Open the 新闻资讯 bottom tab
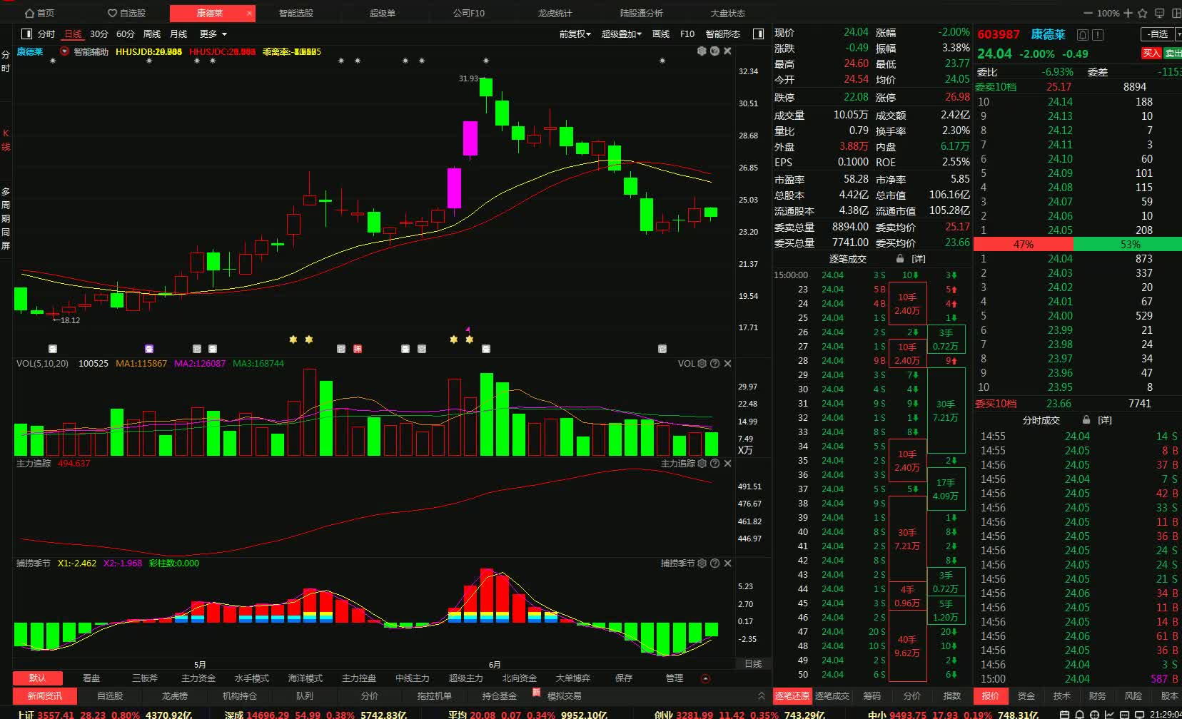The image size is (1182, 719). [44, 695]
